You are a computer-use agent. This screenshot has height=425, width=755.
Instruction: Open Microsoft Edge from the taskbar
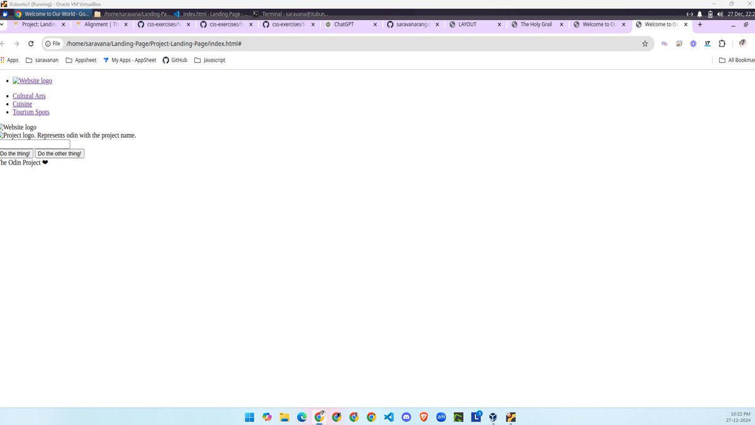pos(302,417)
